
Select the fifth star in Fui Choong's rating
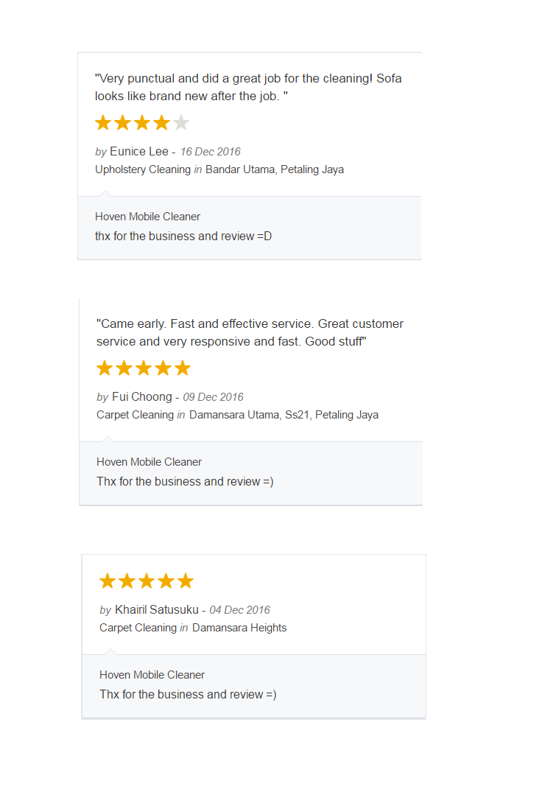pyautogui.click(x=183, y=368)
